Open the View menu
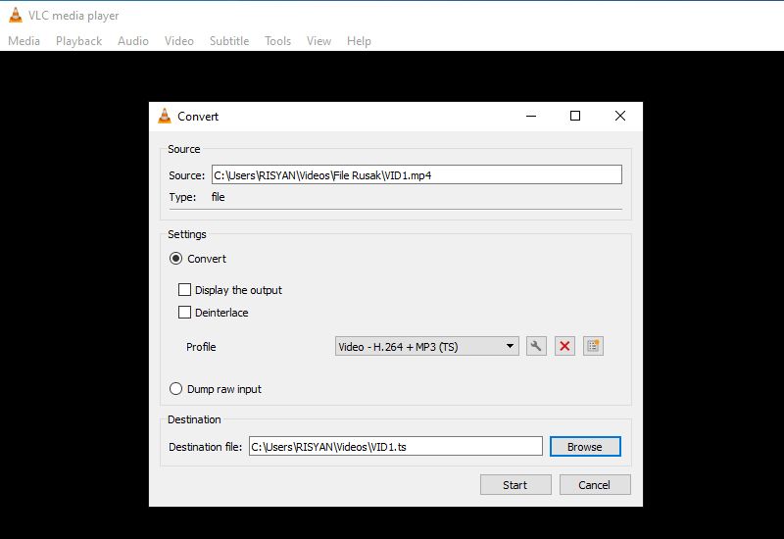This screenshot has height=539, width=784. coord(318,41)
